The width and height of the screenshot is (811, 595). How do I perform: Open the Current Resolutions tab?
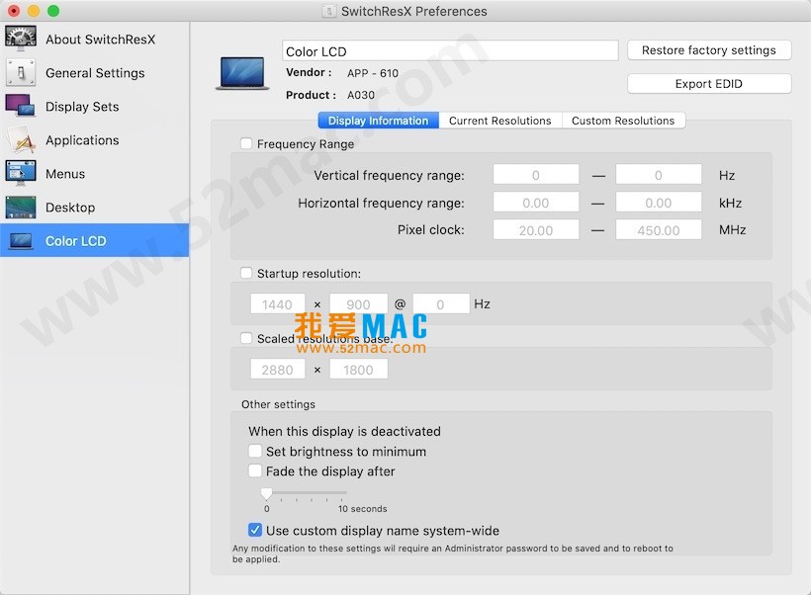[500, 121]
